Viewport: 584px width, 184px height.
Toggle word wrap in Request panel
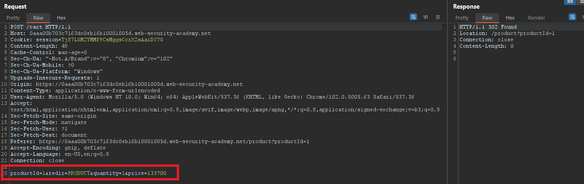tap(413, 17)
